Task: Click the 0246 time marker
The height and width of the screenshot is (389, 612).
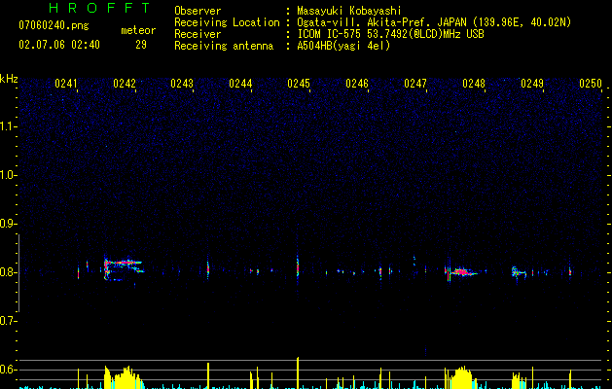Action: [x=357, y=84]
